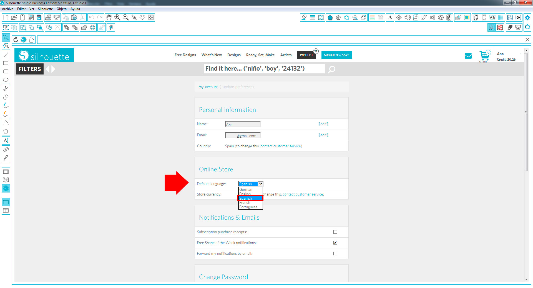Save with the floppy disk icon
This screenshot has height=288, width=533.
point(31,17)
